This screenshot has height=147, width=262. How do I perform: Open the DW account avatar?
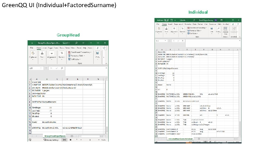click(x=216, y=20)
